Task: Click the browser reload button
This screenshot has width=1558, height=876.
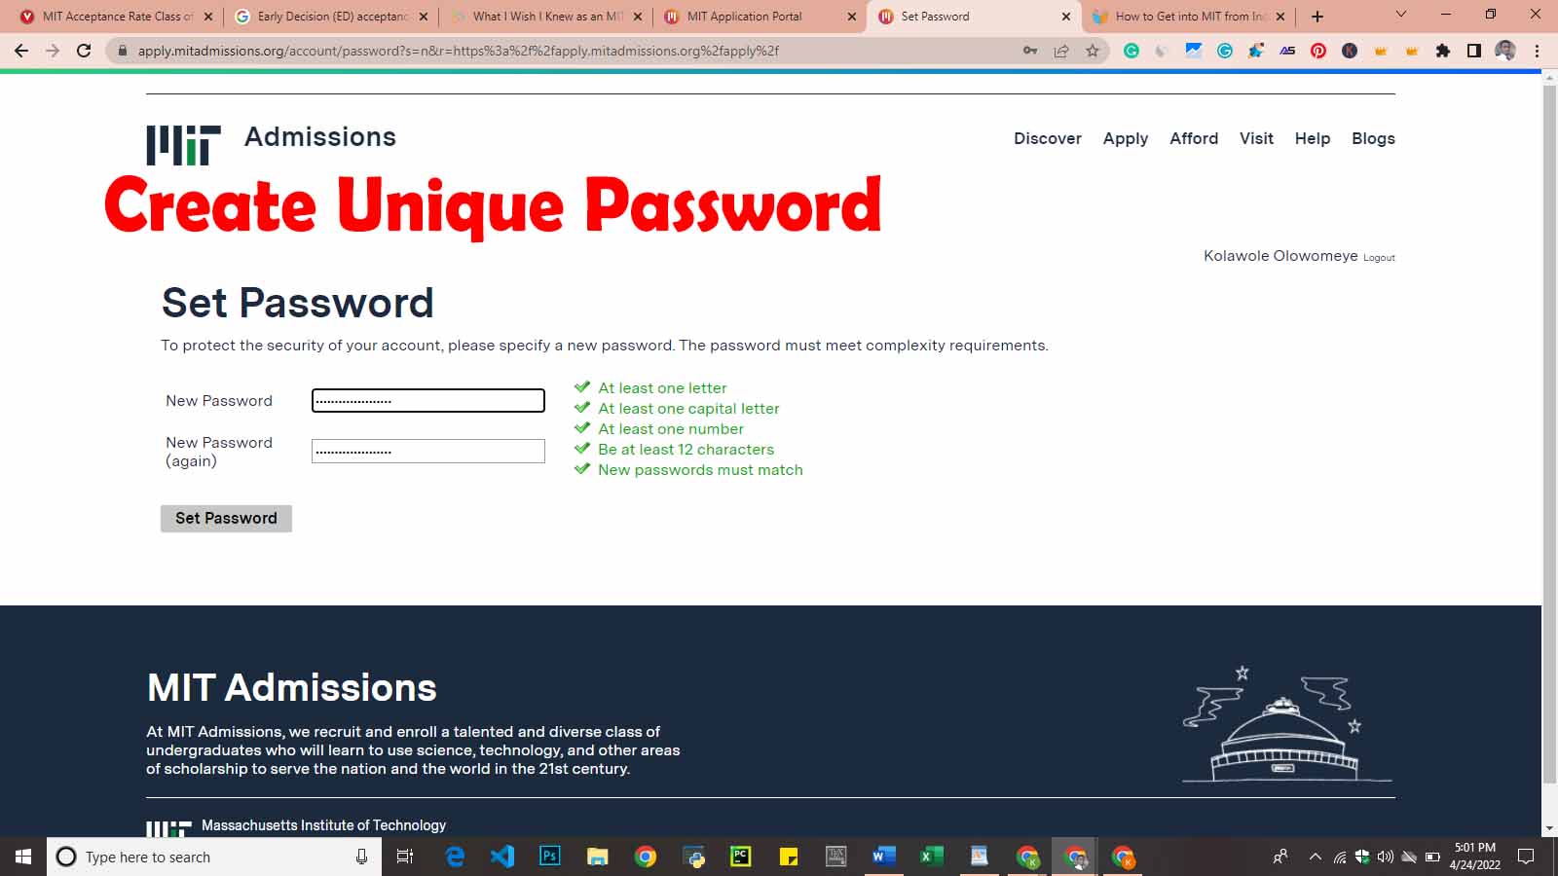Action: point(84,51)
